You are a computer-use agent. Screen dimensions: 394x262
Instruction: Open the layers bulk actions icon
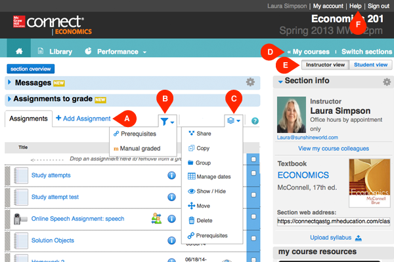[x=233, y=121]
